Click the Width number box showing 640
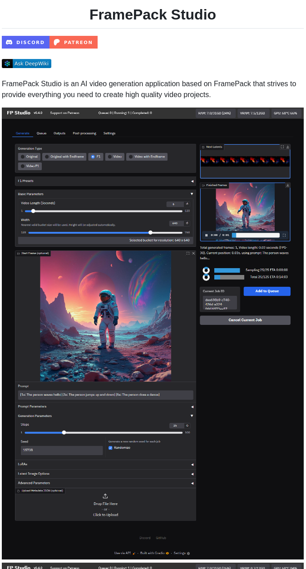 176,223
